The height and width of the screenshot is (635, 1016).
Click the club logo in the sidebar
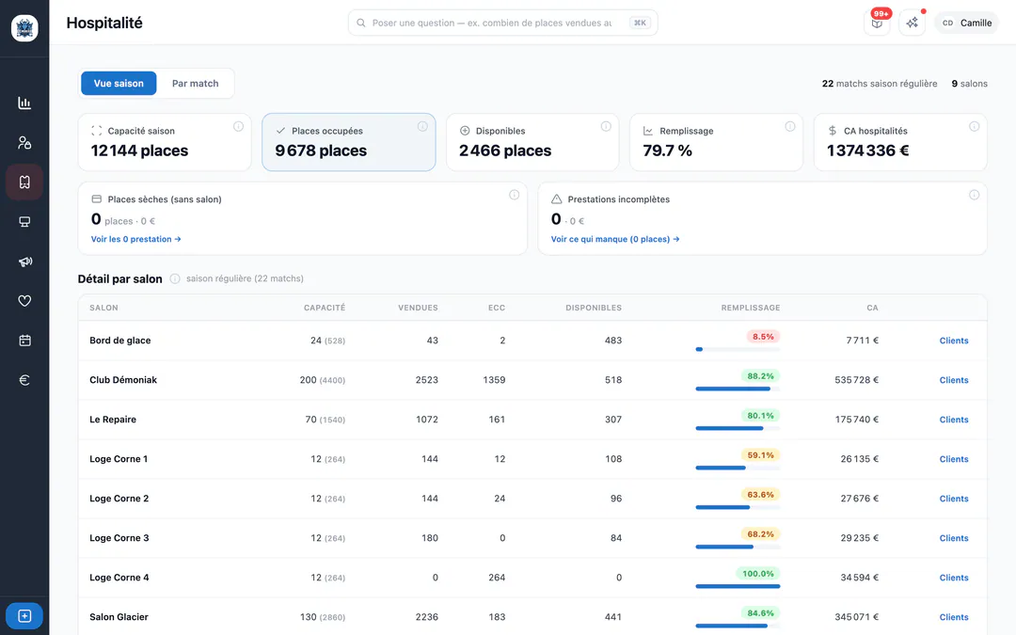click(x=24, y=28)
